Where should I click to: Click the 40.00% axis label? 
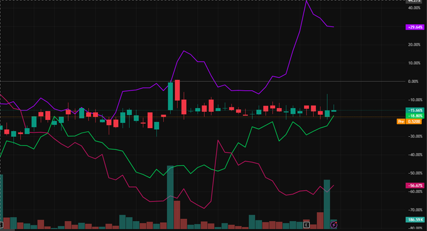[414, 8]
